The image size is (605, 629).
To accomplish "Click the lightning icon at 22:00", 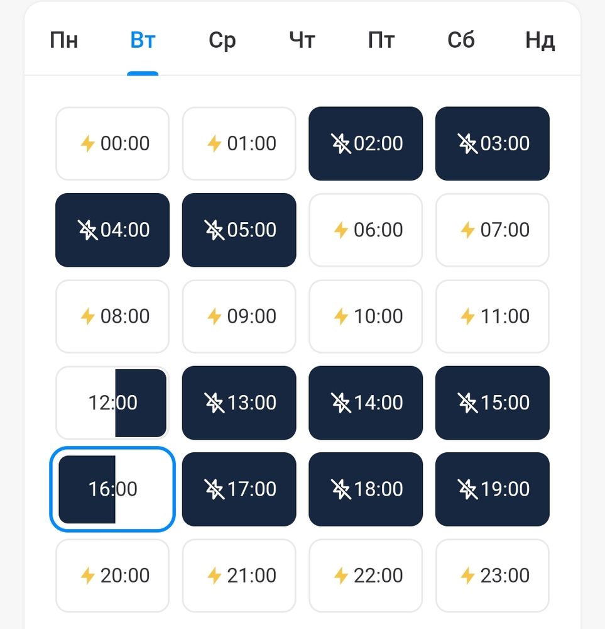I will click(x=341, y=575).
